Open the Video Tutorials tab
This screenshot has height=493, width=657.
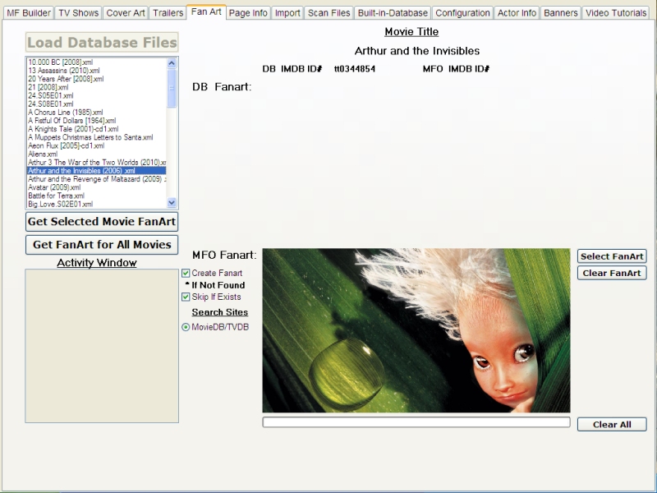616,13
